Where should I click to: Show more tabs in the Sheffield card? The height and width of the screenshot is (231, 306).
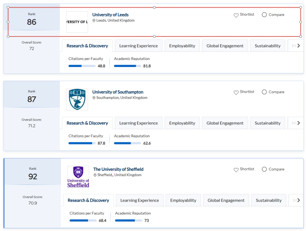(x=298, y=200)
